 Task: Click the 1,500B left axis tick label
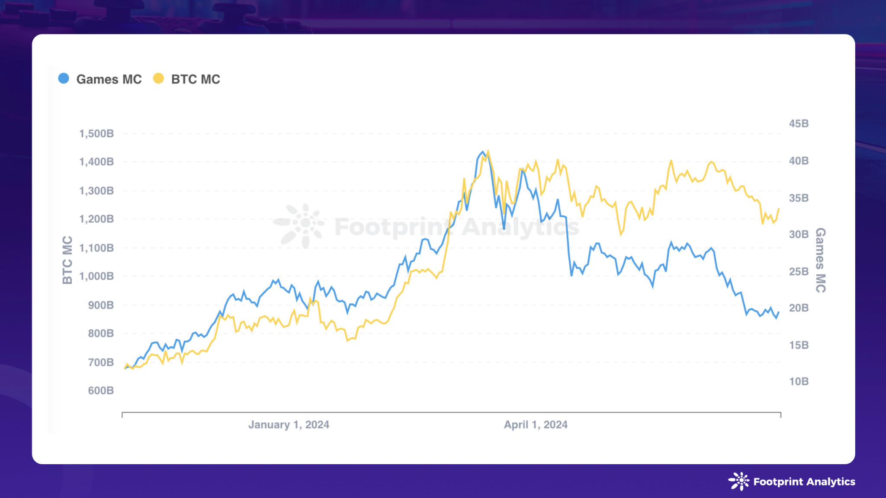[x=96, y=134]
